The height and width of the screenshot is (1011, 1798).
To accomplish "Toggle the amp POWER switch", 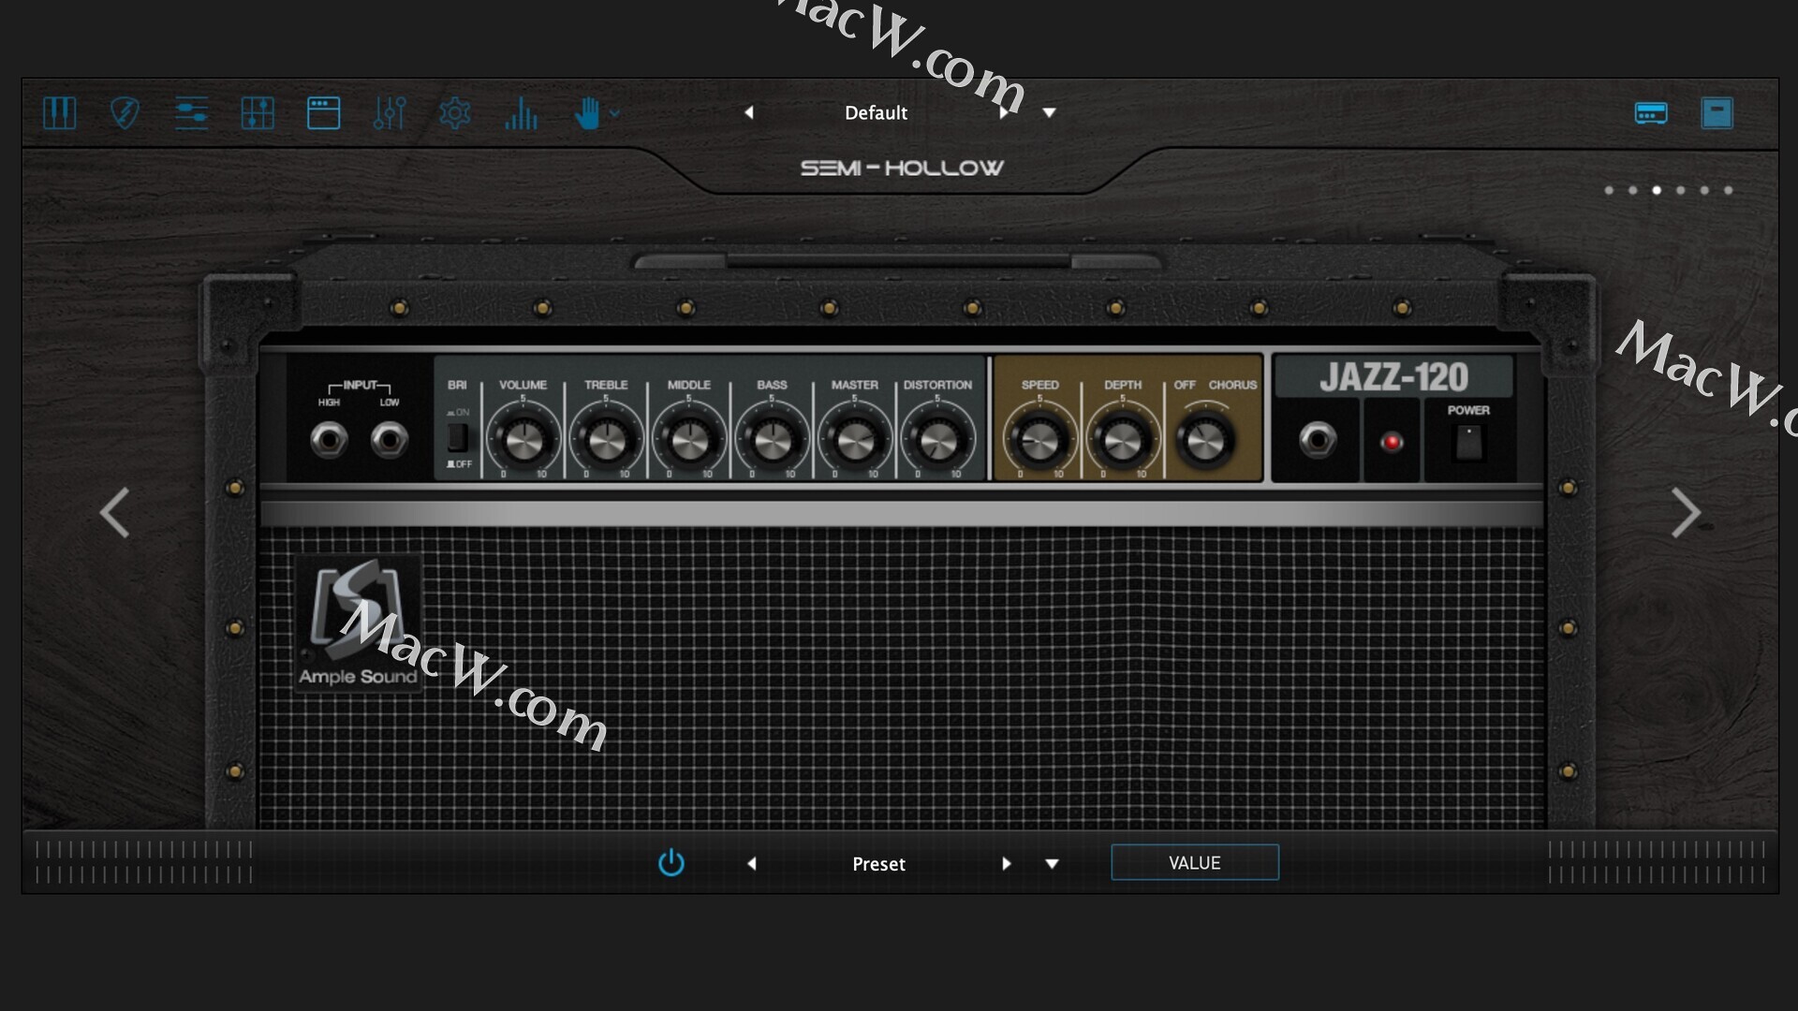I will click(1468, 442).
